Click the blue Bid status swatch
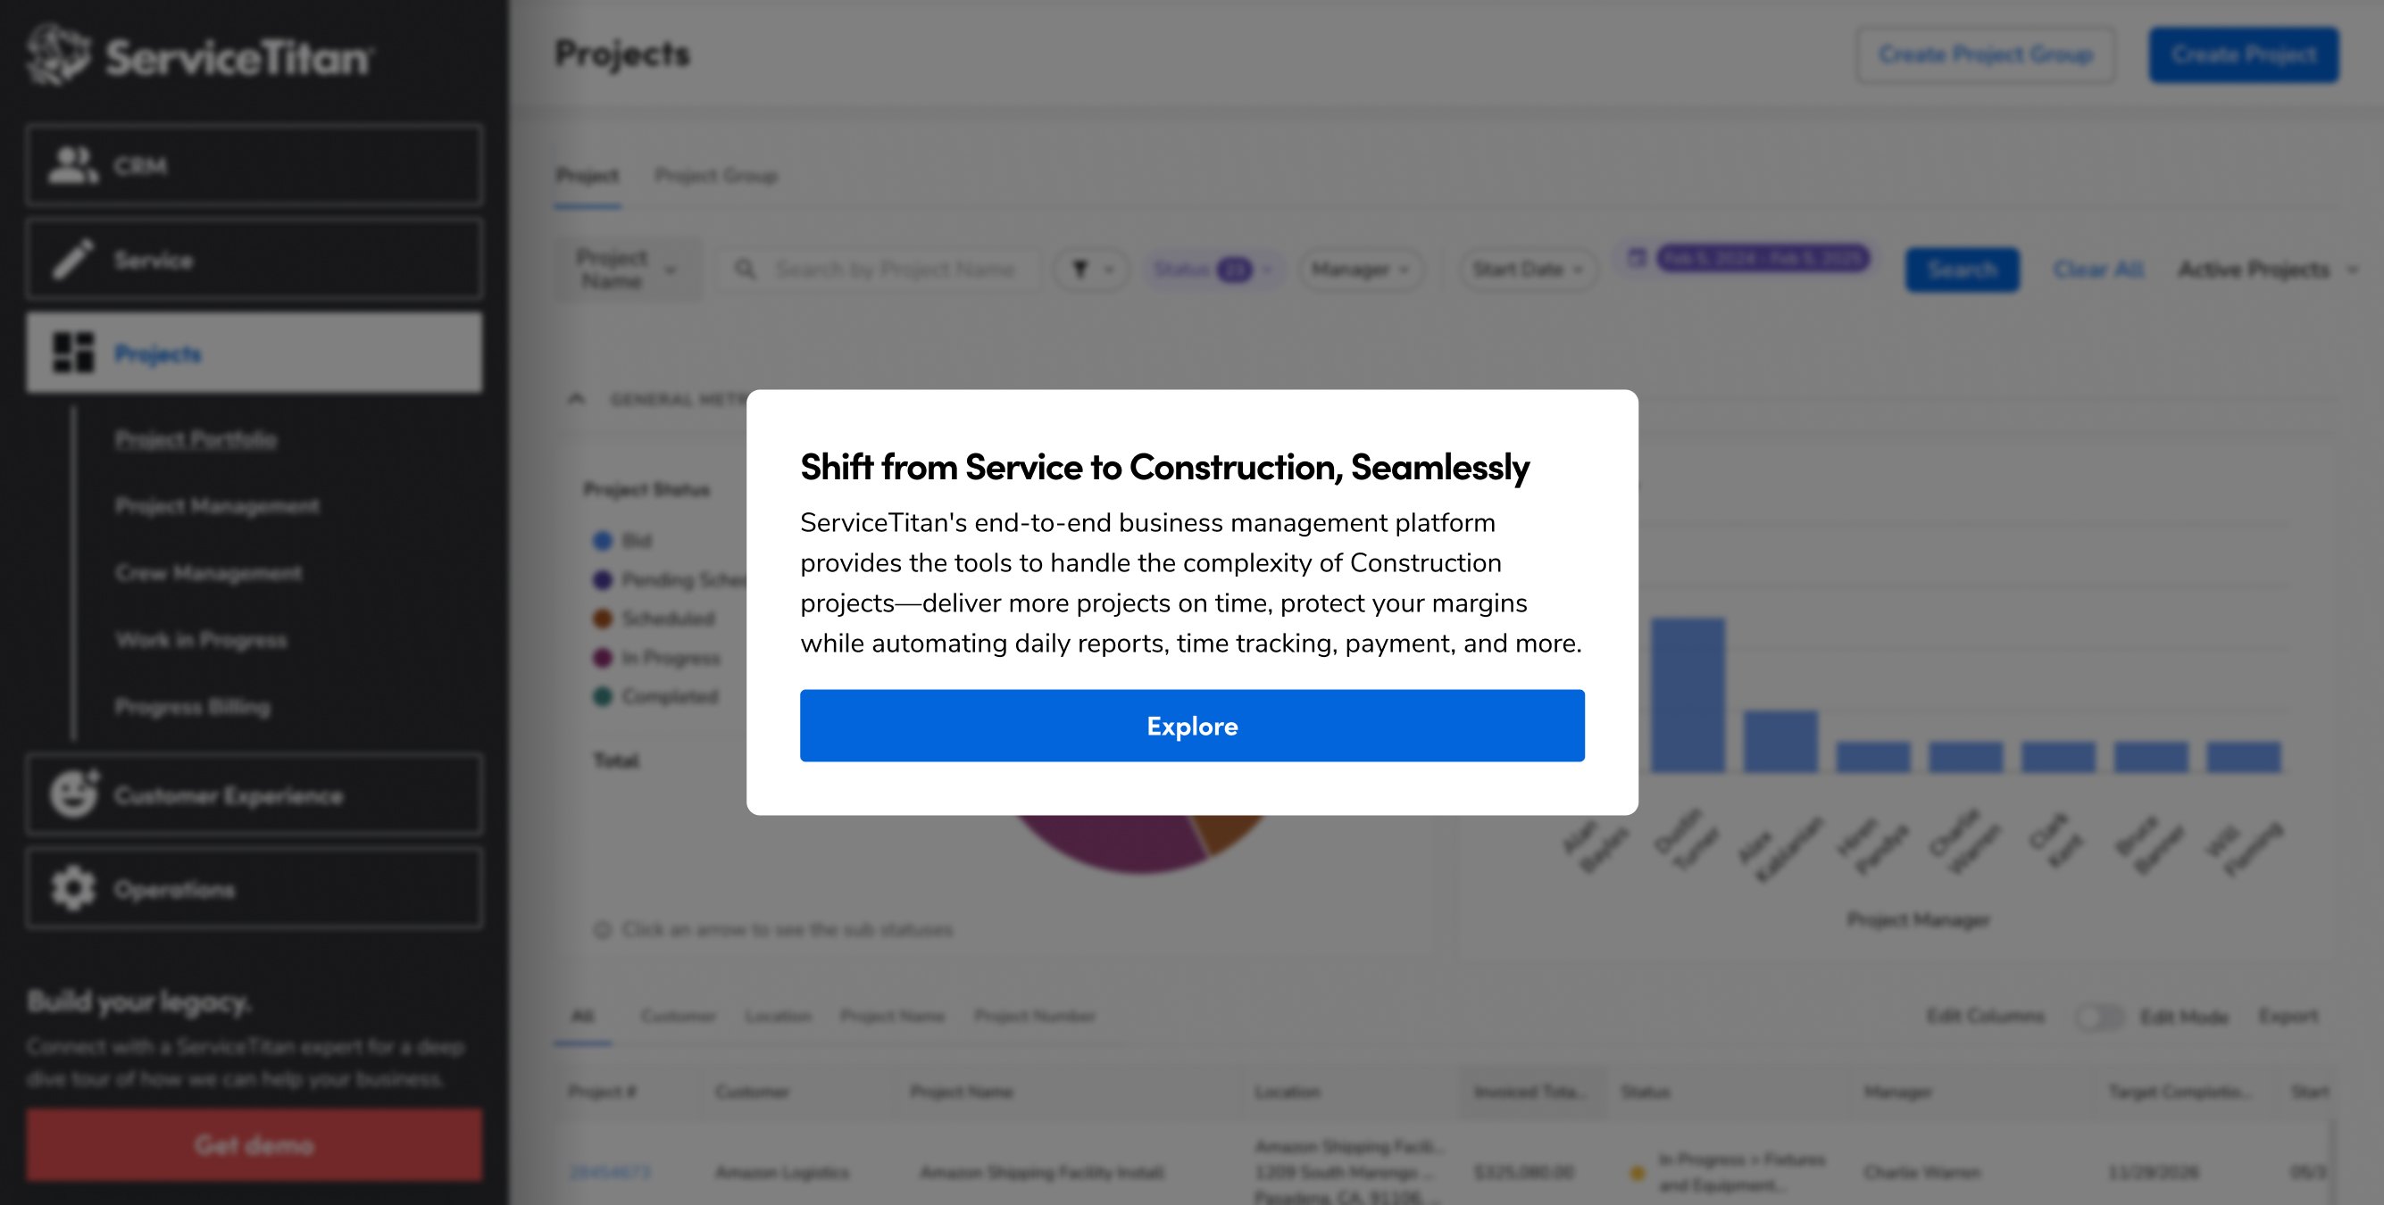This screenshot has height=1205, width=2384. (x=603, y=541)
